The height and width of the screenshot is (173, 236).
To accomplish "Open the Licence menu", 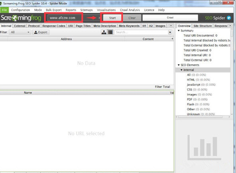I will (149, 10).
